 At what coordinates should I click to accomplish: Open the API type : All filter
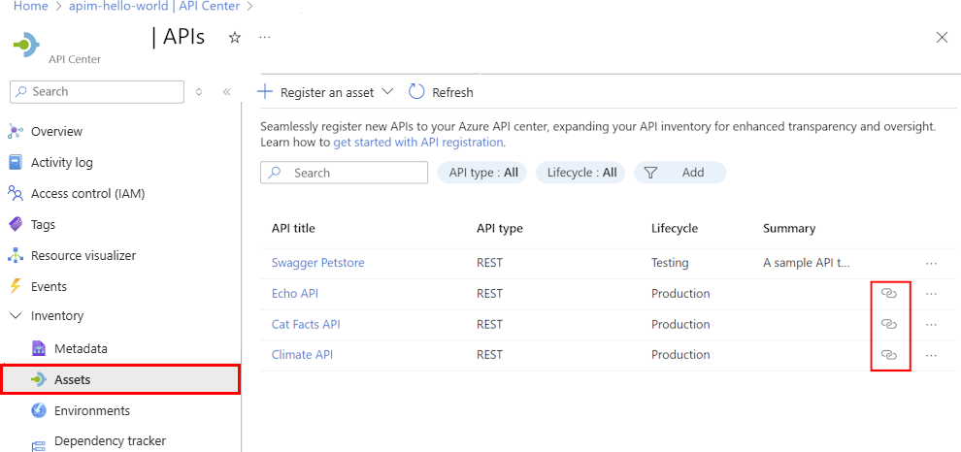coord(482,173)
